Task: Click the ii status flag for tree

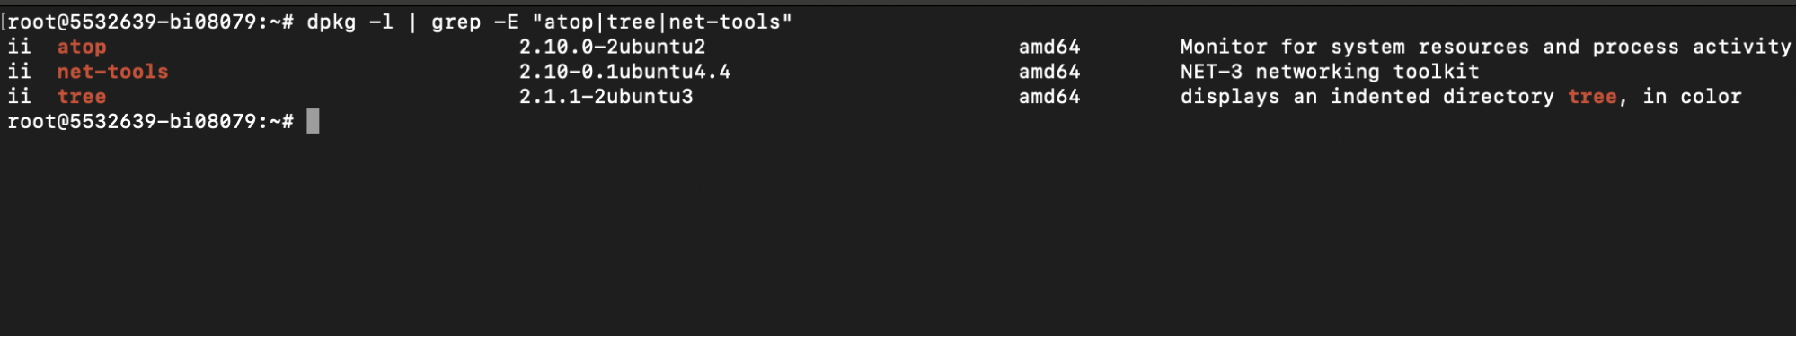Action: pos(19,97)
